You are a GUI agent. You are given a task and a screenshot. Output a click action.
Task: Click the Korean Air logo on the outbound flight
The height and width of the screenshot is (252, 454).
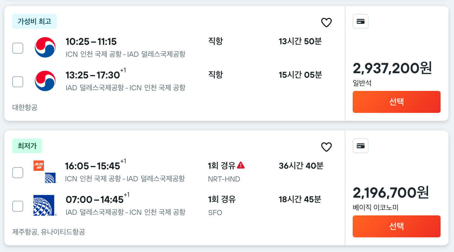click(x=45, y=47)
